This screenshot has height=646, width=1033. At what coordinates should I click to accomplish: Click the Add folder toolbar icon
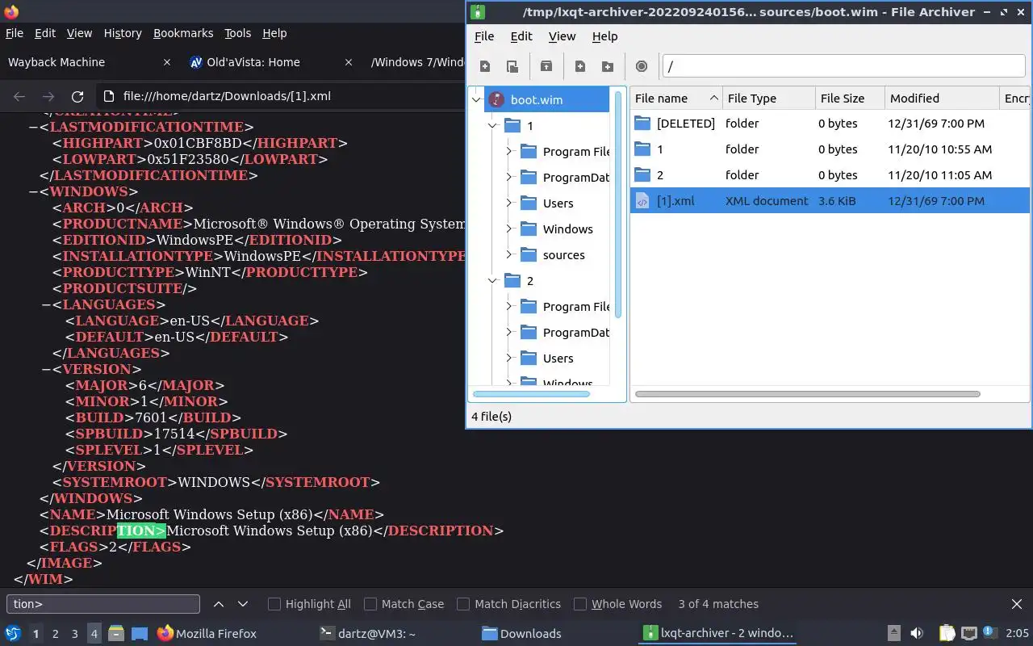608,66
